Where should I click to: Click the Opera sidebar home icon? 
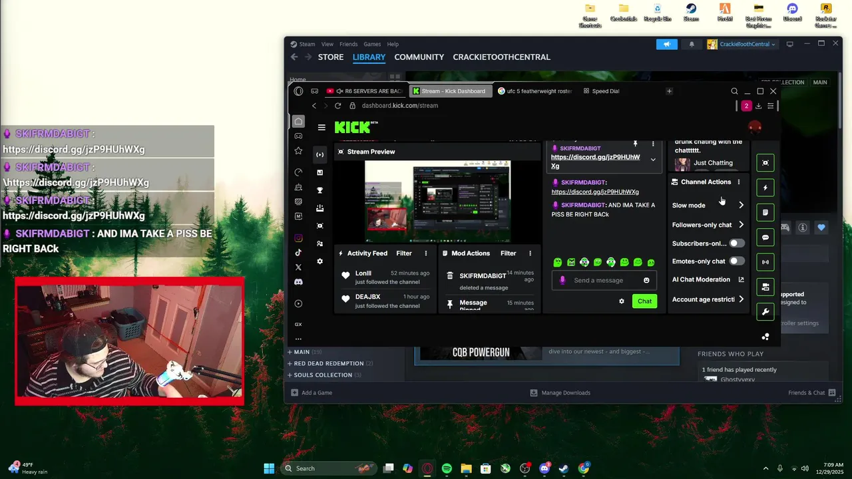point(298,121)
